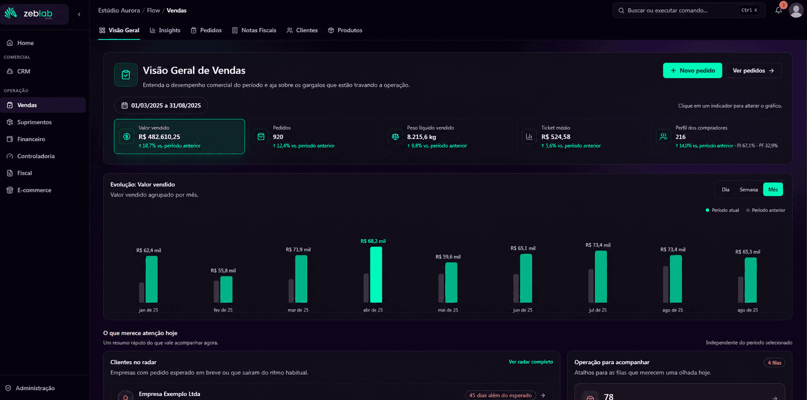The image size is (807, 400).
Task: Click the CRM sidebar icon
Action: coord(10,72)
